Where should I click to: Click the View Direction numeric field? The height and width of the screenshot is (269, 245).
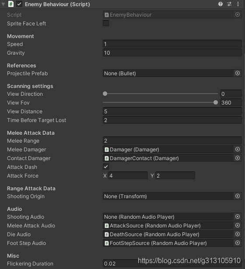(x=231, y=94)
